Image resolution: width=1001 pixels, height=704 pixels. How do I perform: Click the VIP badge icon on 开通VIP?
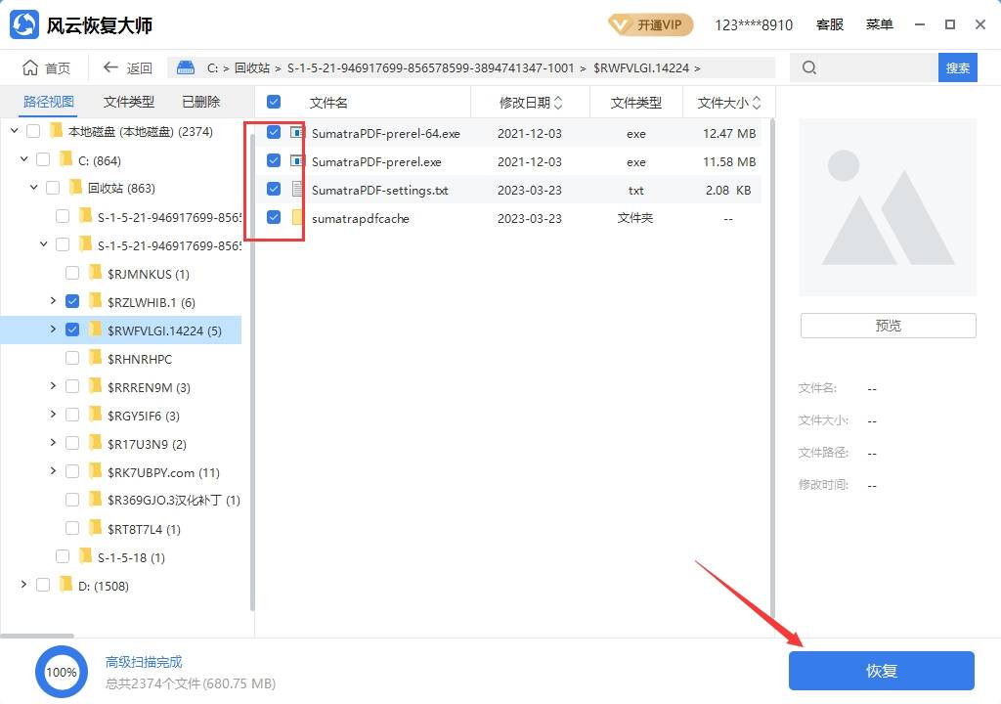[619, 24]
